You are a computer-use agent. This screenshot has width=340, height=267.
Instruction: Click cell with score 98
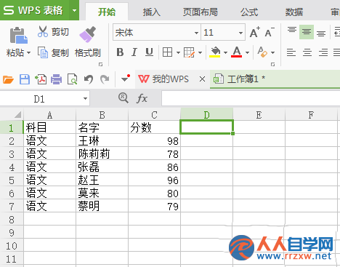(154, 141)
